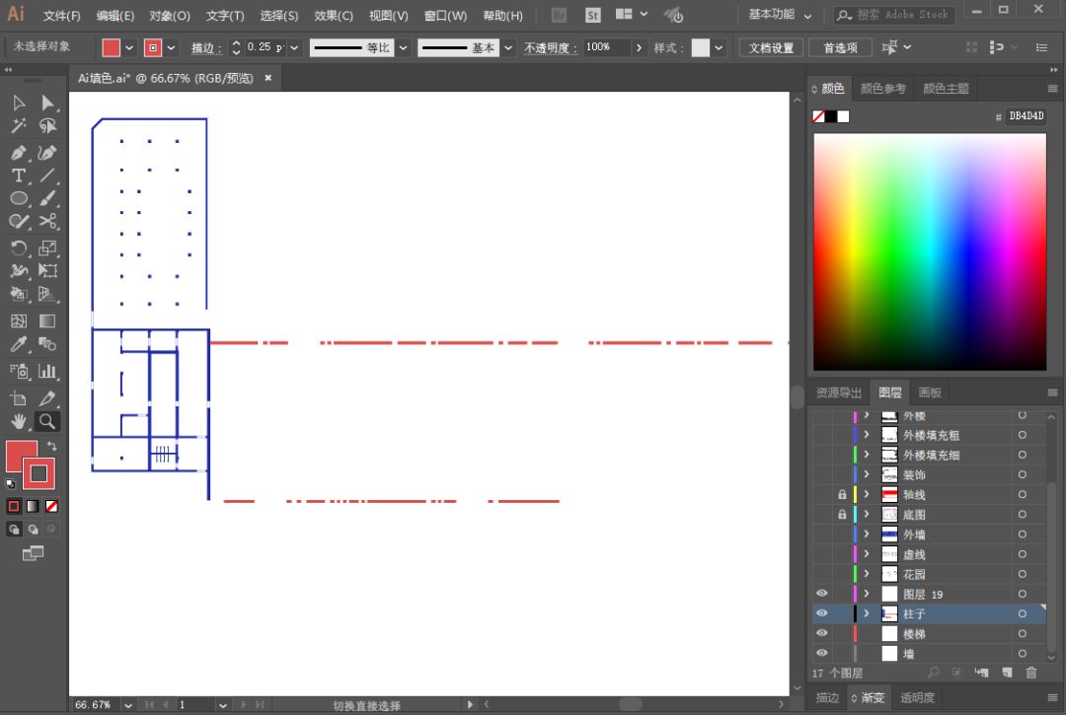The width and height of the screenshot is (1066, 715).
Task: Click the 首选项 button
Action: (840, 47)
